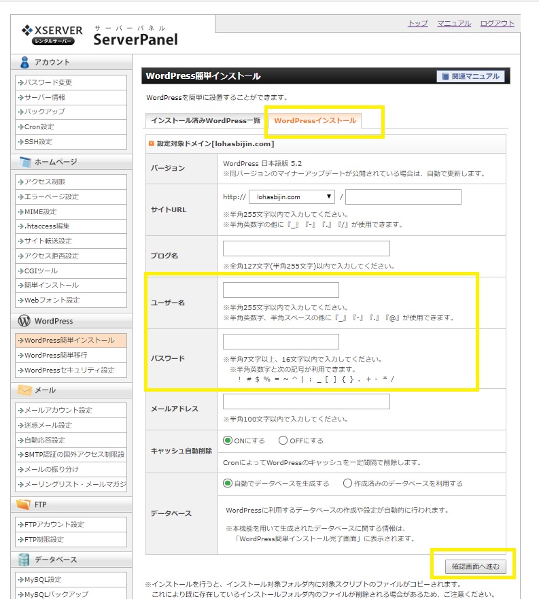Click the Homepage section folder icon
The width and height of the screenshot is (539, 599).
click(25, 162)
